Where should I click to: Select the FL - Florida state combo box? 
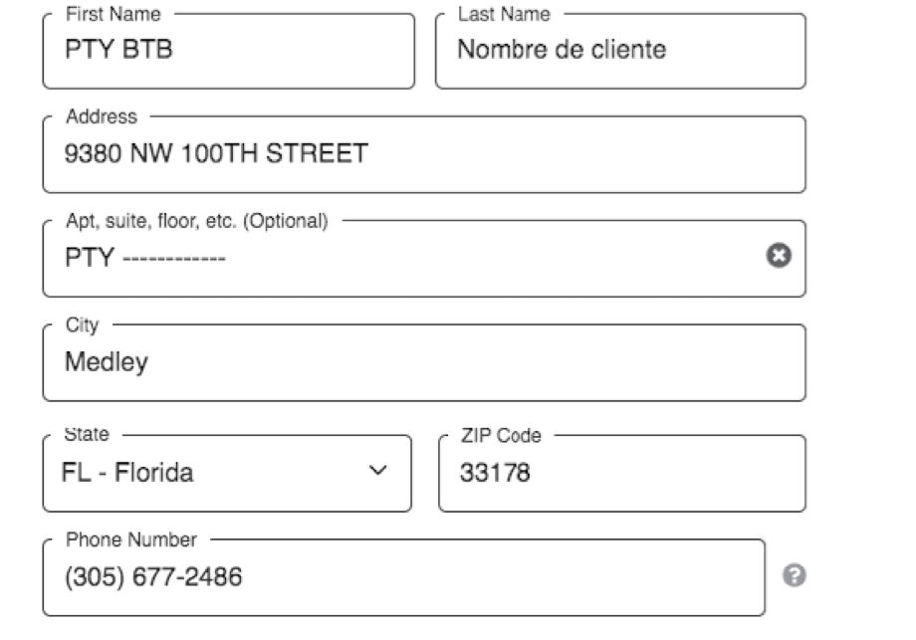(x=227, y=473)
